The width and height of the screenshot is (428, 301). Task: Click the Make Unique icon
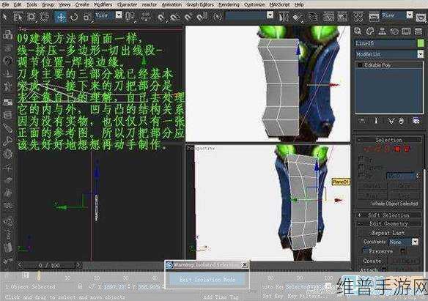pyautogui.click(x=391, y=121)
